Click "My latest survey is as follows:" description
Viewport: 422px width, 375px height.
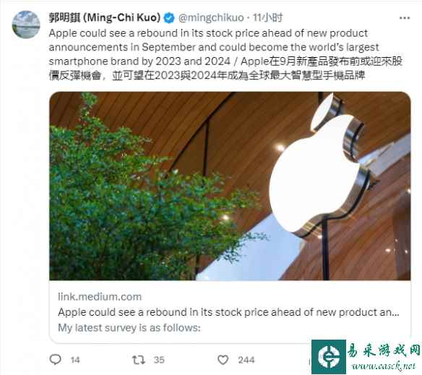pyautogui.click(x=129, y=328)
